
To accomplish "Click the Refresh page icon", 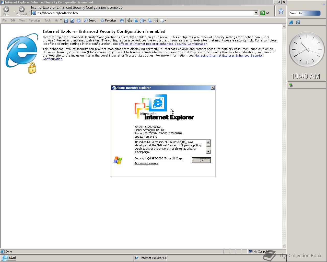I will pyautogui.click(x=72, y=20).
